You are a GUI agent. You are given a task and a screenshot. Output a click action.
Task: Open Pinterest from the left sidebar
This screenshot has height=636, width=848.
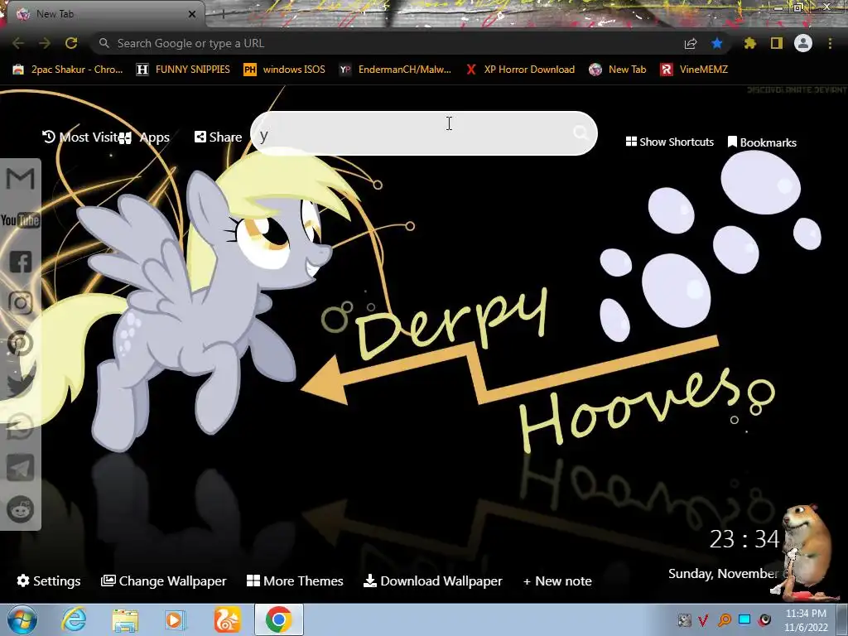point(21,344)
